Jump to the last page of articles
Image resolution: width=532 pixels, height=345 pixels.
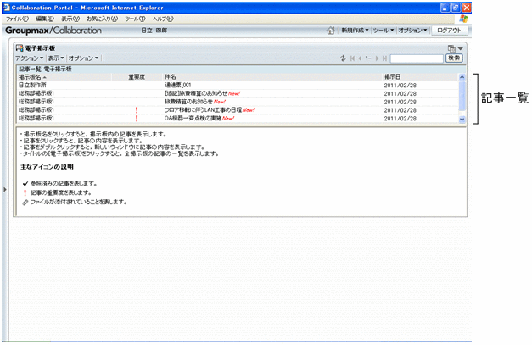pyautogui.click(x=384, y=58)
